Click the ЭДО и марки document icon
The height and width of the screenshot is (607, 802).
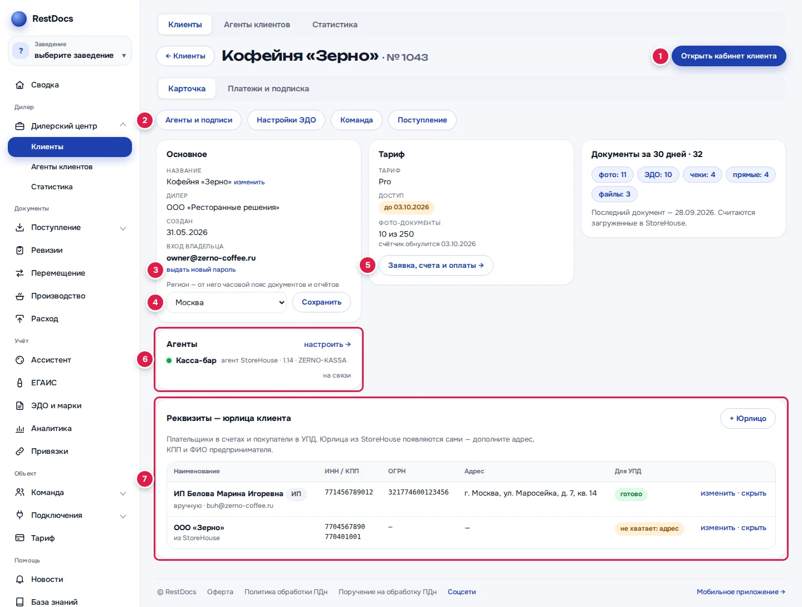tap(20, 406)
